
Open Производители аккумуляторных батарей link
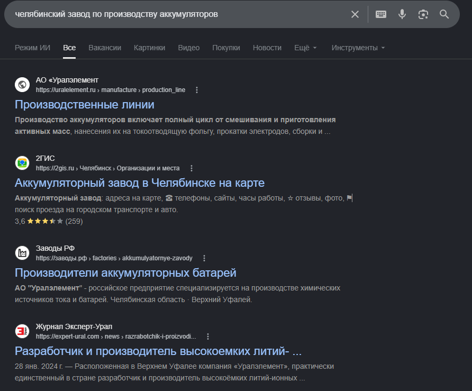pos(125,272)
